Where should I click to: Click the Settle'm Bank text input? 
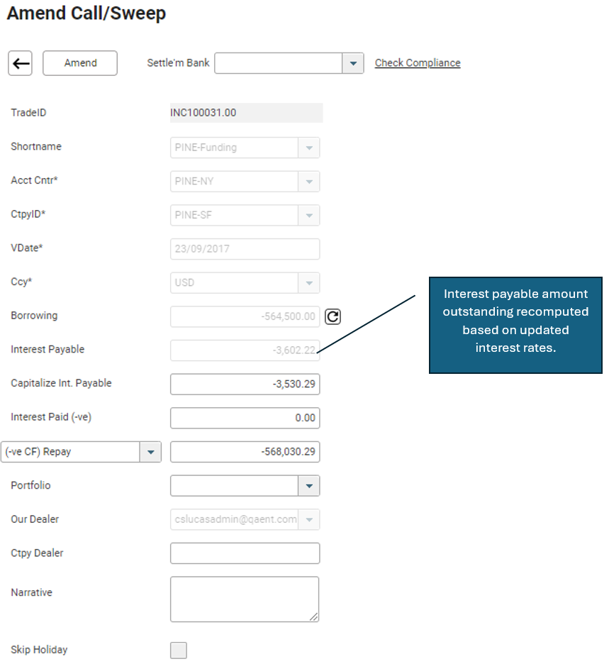(x=279, y=63)
